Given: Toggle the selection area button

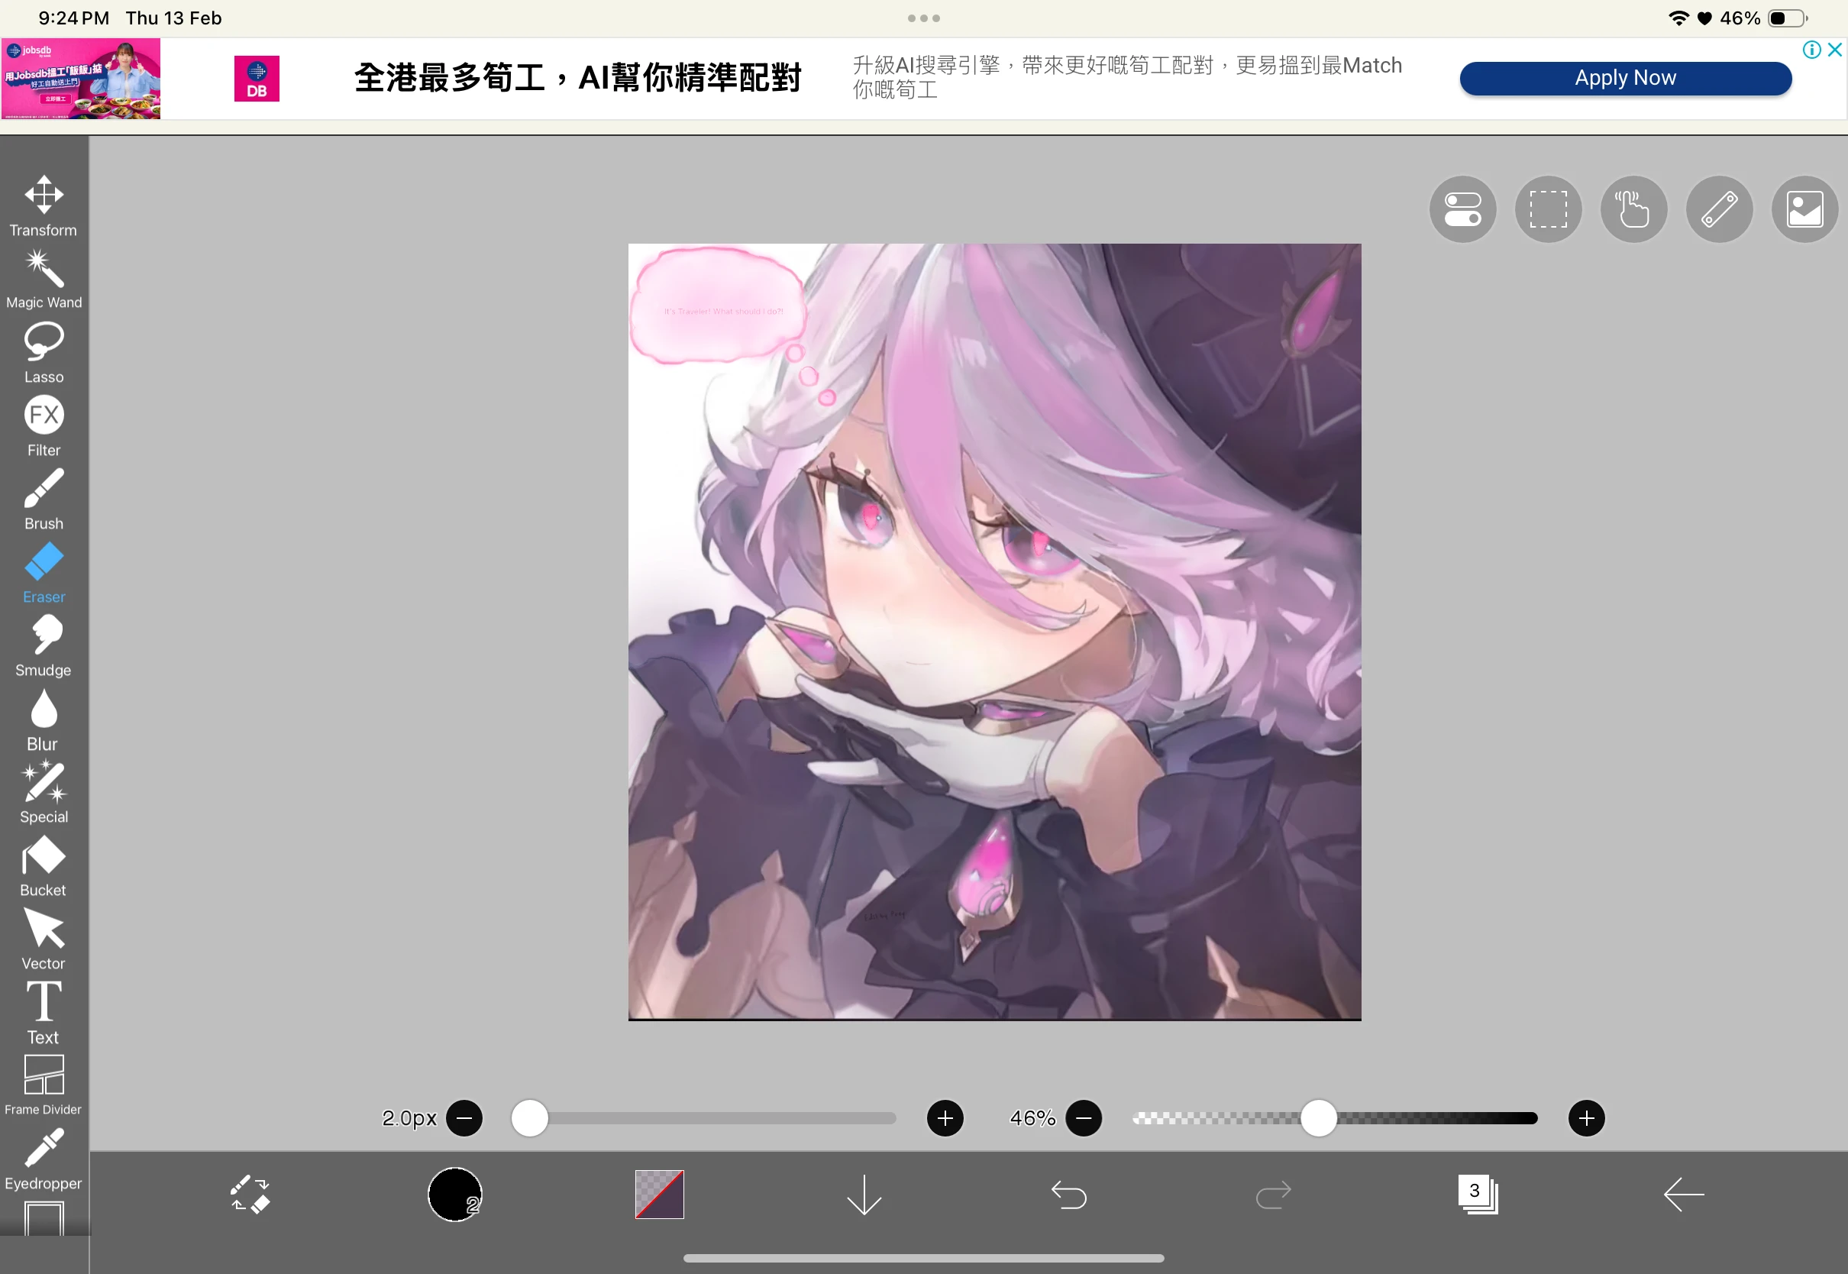Looking at the screenshot, I should coord(1547,209).
